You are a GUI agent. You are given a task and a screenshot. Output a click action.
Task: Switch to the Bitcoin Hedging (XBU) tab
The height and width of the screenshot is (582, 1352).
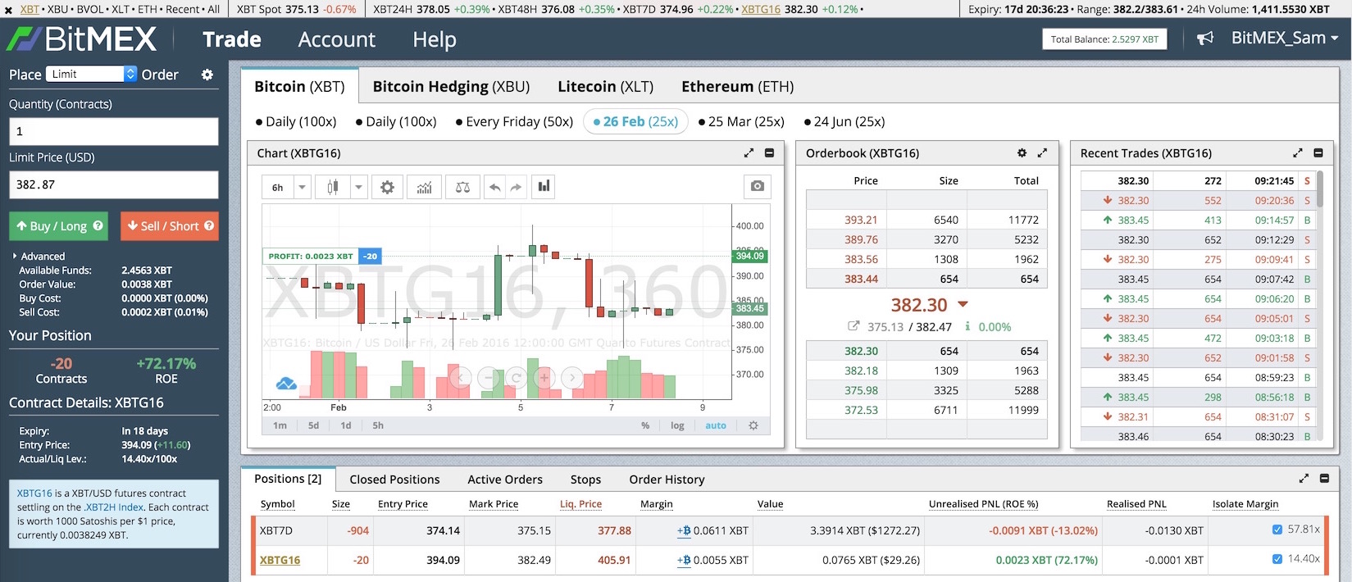451,86
